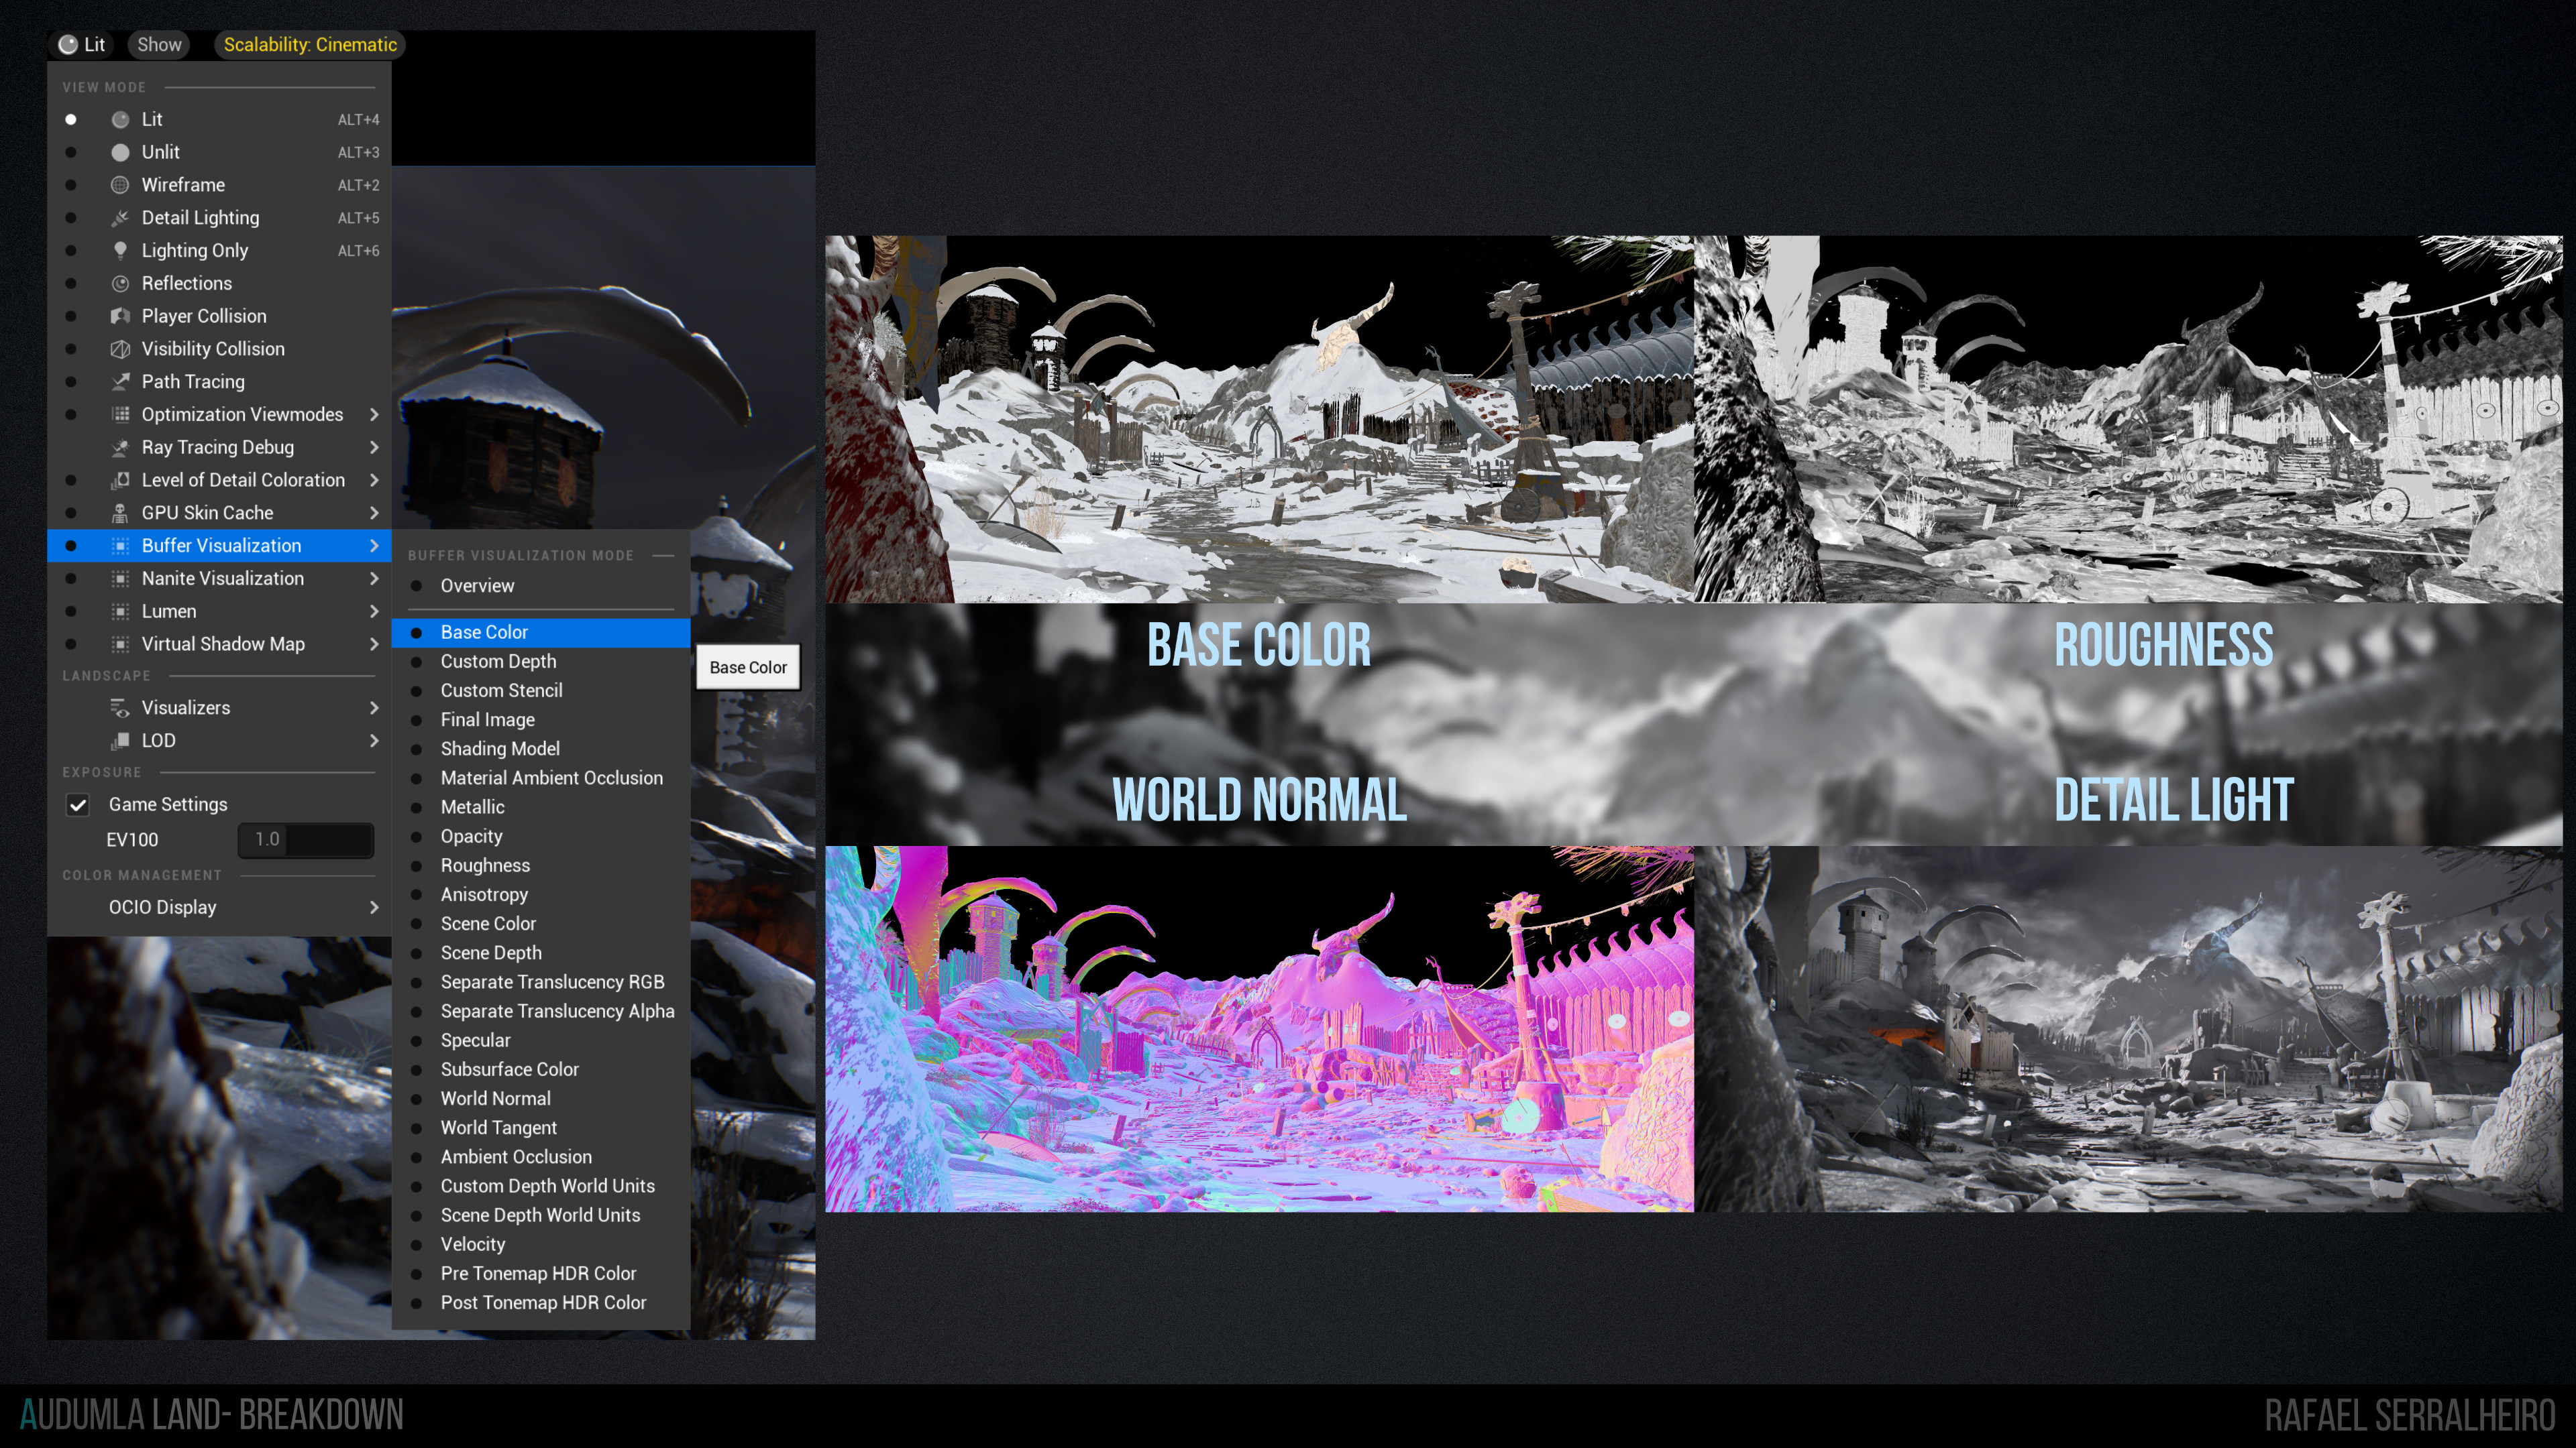Expand the Optimization Viewmodes submenu arrow
Image resolution: width=2576 pixels, height=1448 pixels.
[x=374, y=415]
